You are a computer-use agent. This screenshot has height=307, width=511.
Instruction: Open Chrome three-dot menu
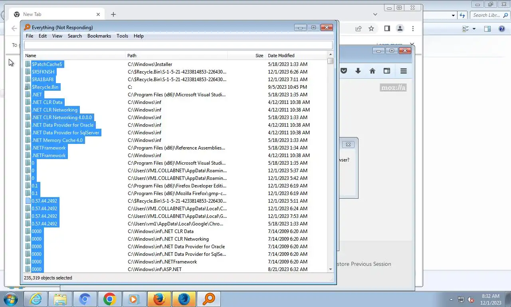click(x=413, y=28)
